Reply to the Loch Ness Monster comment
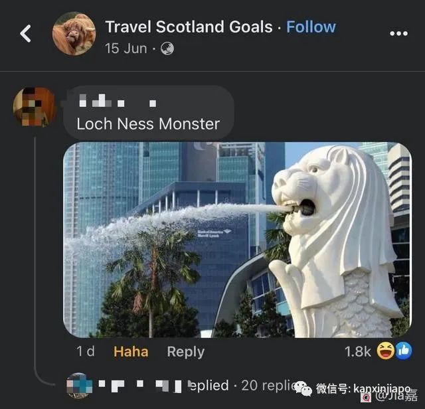Viewport: 425px width, 409px height. [186, 352]
